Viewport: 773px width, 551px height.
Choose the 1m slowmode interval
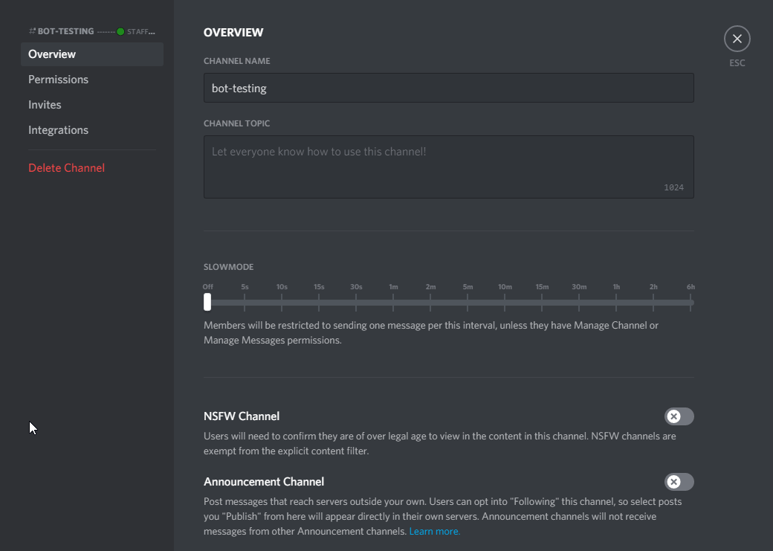393,303
